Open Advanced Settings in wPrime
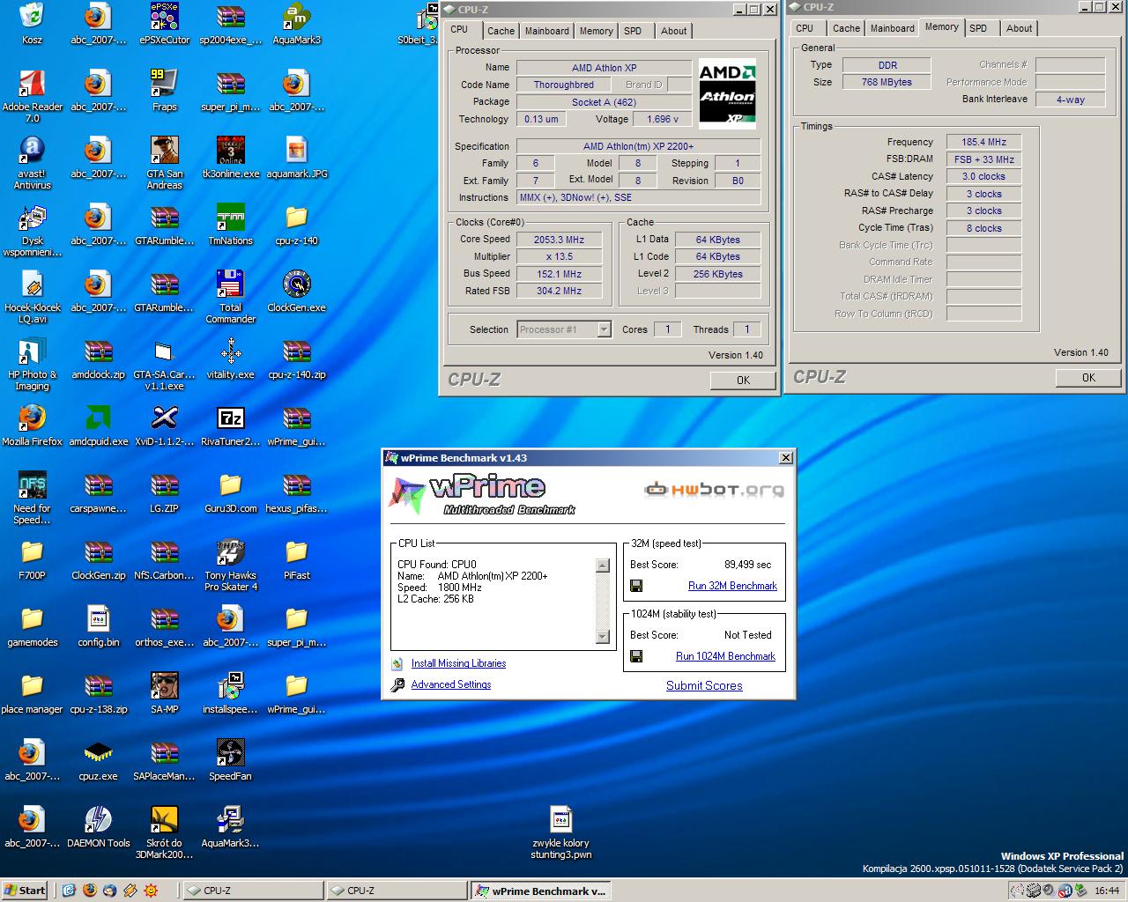 [x=451, y=684]
